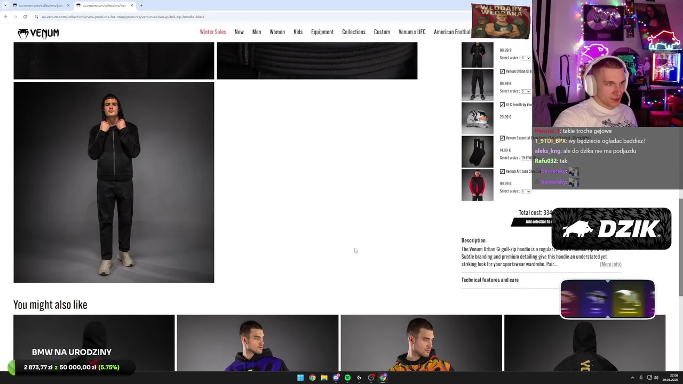Image resolution: width=683 pixels, height=384 pixels.
Task: Reload the page with refresh icon
Action: click(x=25, y=17)
